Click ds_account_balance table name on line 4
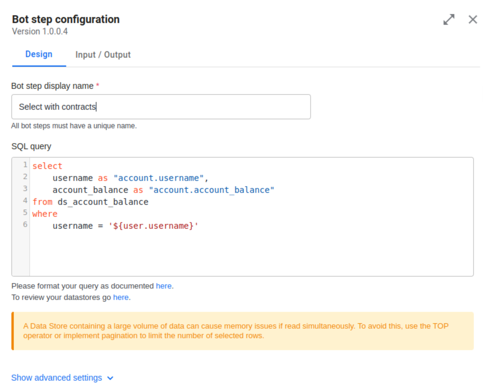The height and width of the screenshot is (392, 490). pos(103,202)
